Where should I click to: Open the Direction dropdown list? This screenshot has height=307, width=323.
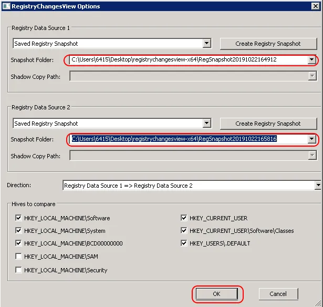[x=318, y=186]
